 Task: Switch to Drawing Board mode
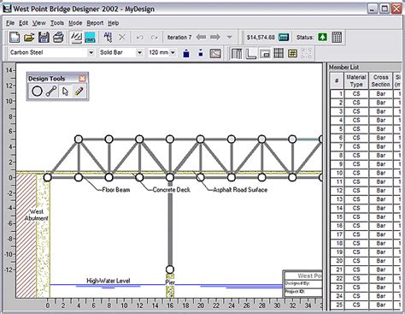click(x=76, y=38)
